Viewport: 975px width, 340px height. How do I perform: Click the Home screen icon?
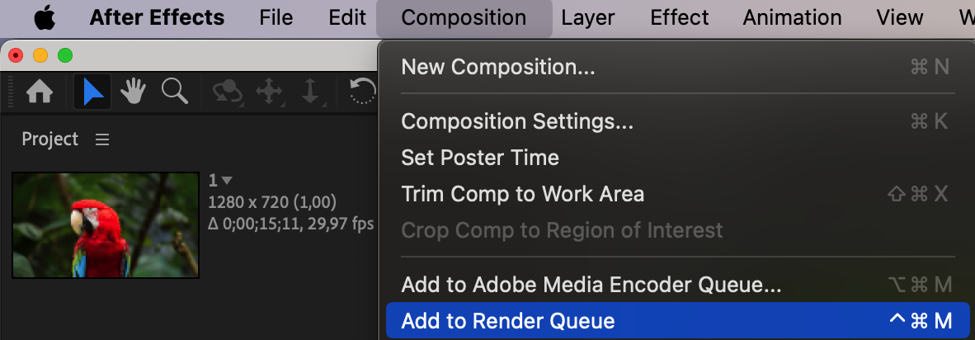(40, 92)
